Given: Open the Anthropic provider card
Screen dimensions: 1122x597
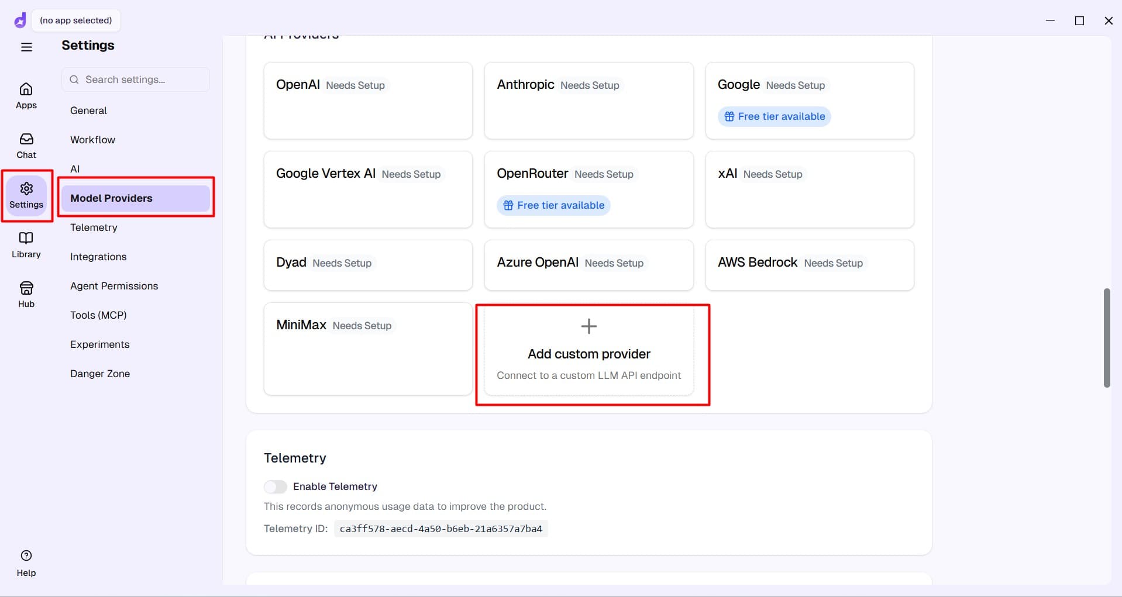Looking at the screenshot, I should click(589, 101).
